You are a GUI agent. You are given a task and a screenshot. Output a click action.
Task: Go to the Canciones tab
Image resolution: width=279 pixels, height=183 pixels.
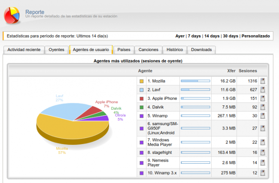149,50
